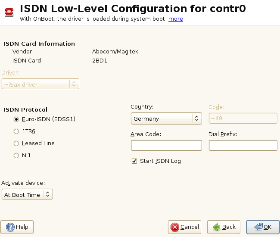Image resolution: width=280 pixels, height=237 pixels.
Task: Focus the Dial Prefix text field
Action: tap(243, 146)
